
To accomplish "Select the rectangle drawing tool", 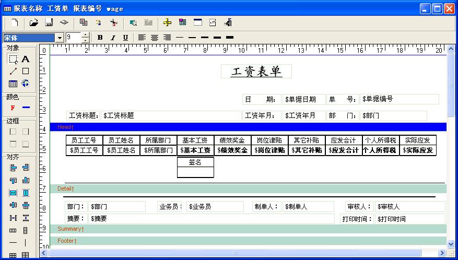I will tap(25, 71).
